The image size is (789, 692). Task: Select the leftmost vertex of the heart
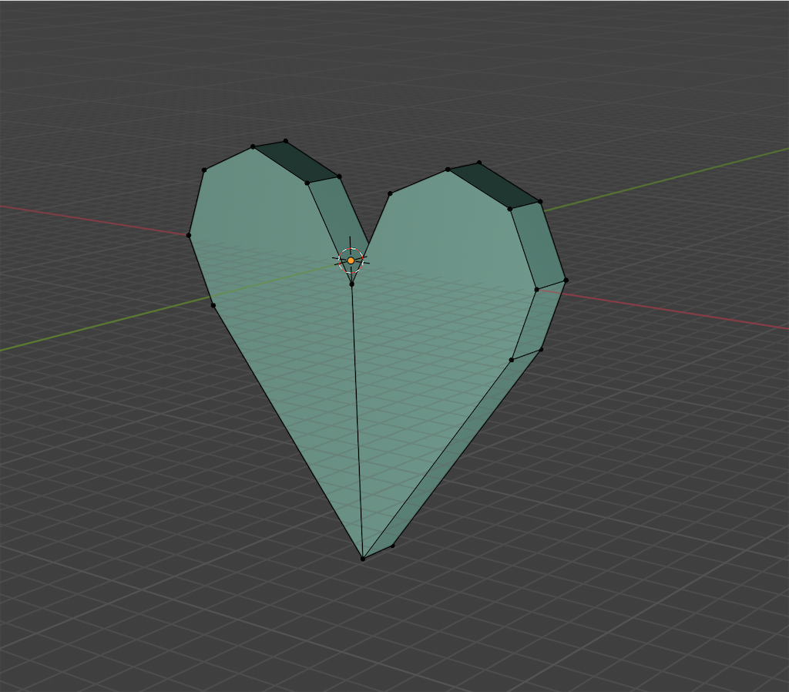pyautogui.click(x=189, y=235)
